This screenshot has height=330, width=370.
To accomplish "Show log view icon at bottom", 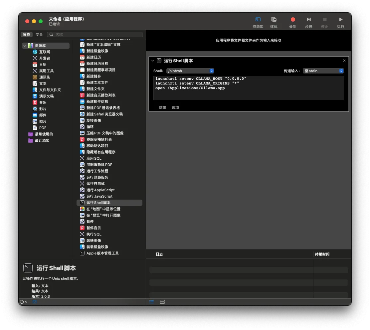I will pyautogui.click(x=151, y=302).
